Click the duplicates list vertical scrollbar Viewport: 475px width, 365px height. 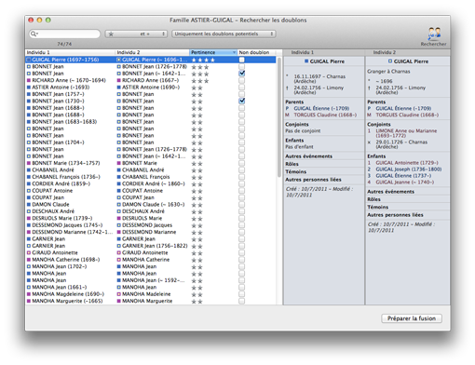tap(279, 117)
